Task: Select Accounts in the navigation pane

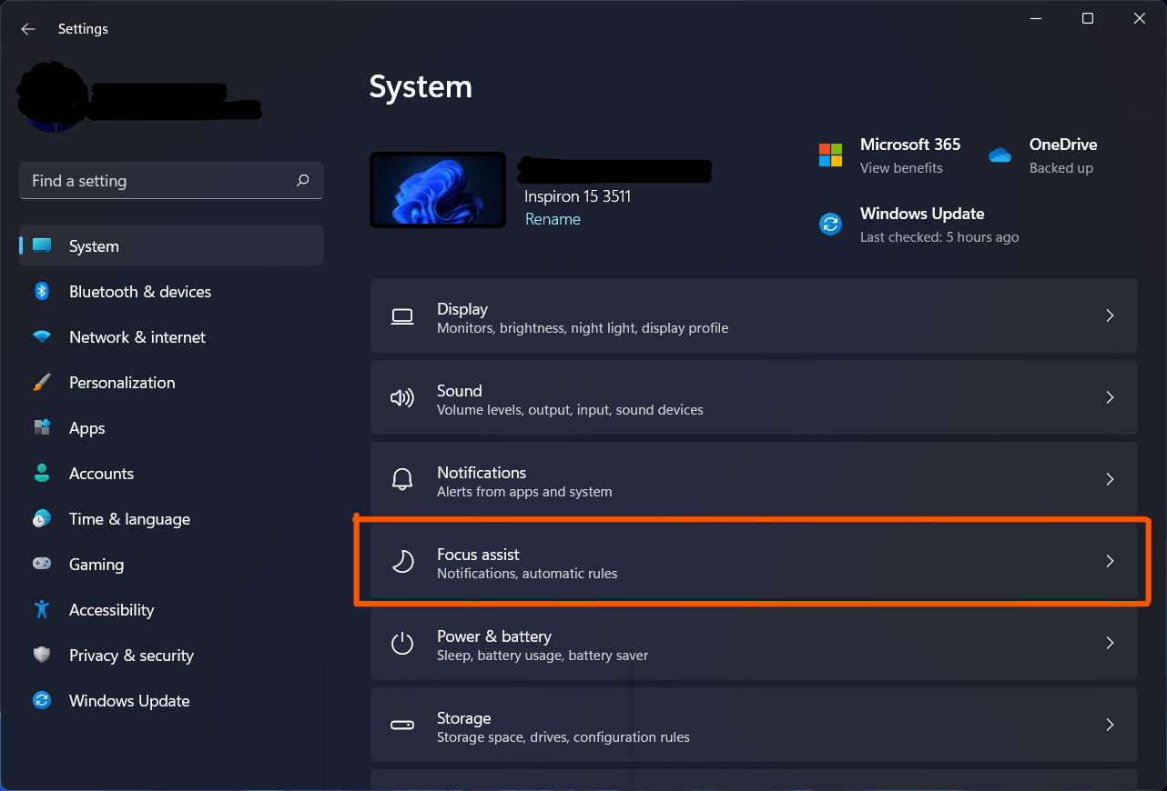Action: coord(101,473)
